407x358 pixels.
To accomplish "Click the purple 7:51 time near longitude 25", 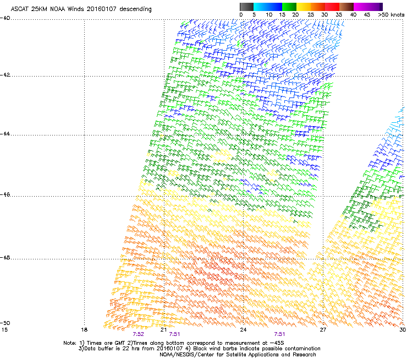I will click(x=279, y=334).
